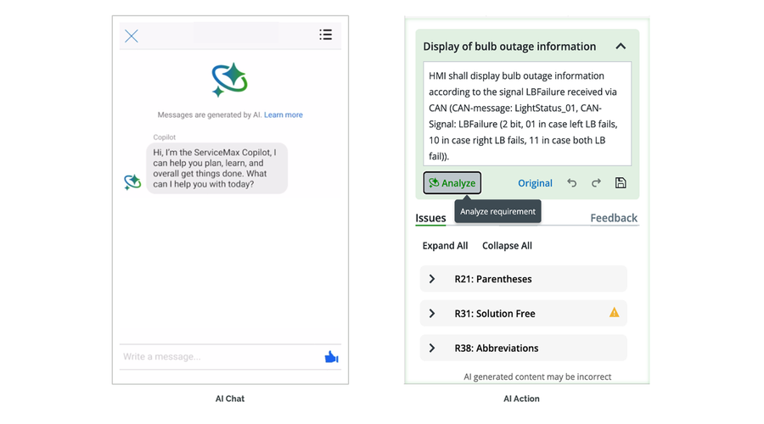This screenshot has width=764, height=424.
Task: Switch to the Feedback tab
Action: click(x=614, y=218)
